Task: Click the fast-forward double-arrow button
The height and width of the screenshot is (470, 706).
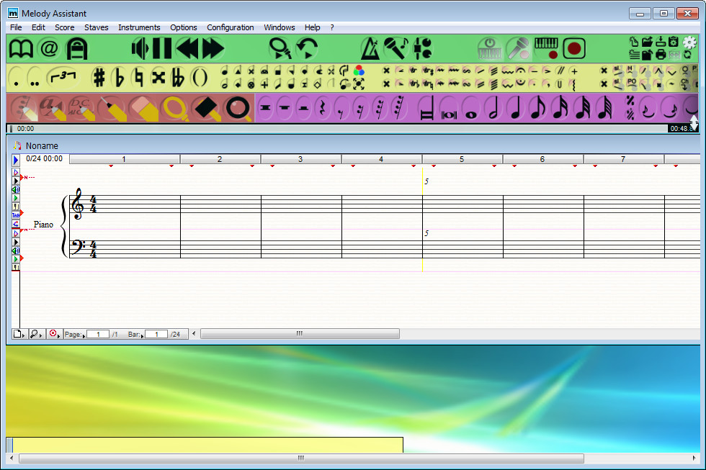Action: [213, 48]
